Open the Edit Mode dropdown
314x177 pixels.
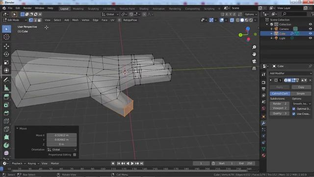[15, 20]
